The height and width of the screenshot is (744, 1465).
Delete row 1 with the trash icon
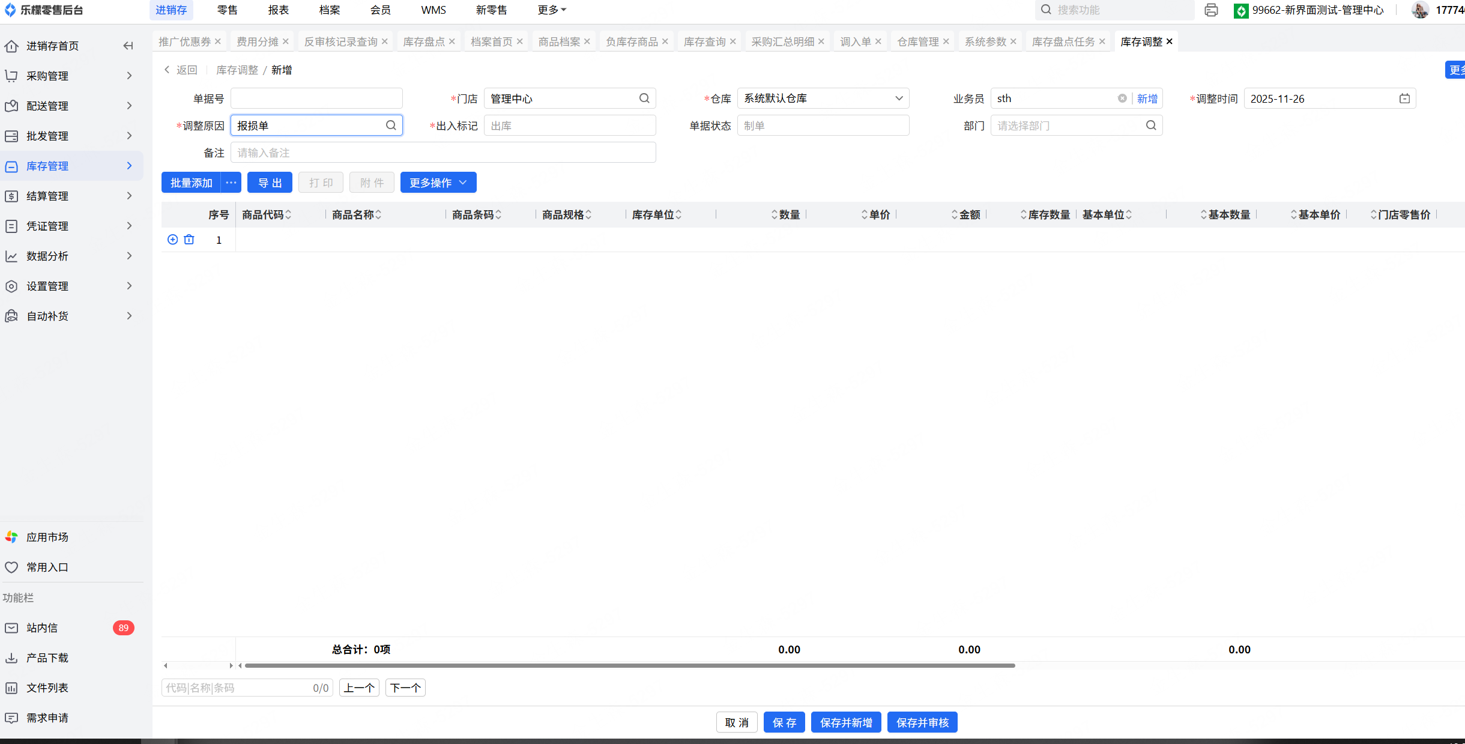tap(189, 240)
